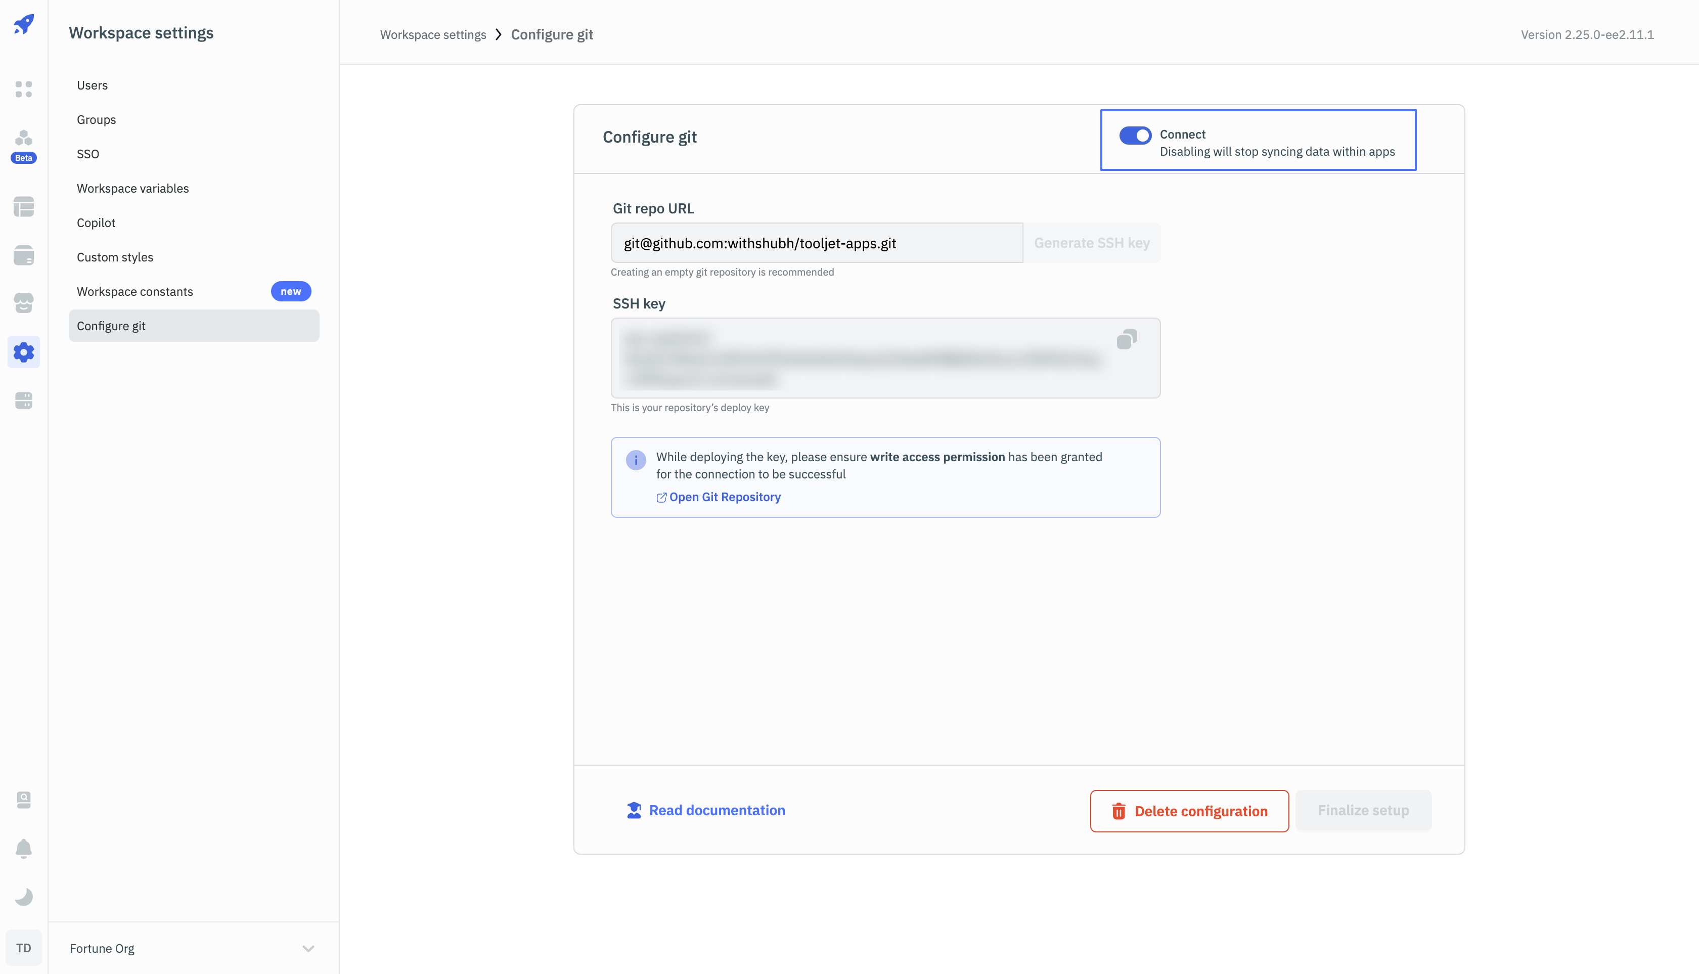Toggle the git Connect switch
Screen dimensions: 1699x974
pyautogui.click(x=1135, y=135)
